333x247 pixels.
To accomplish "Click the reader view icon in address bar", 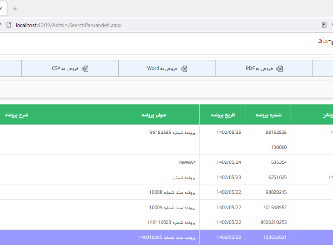I will [x=324, y=25].
